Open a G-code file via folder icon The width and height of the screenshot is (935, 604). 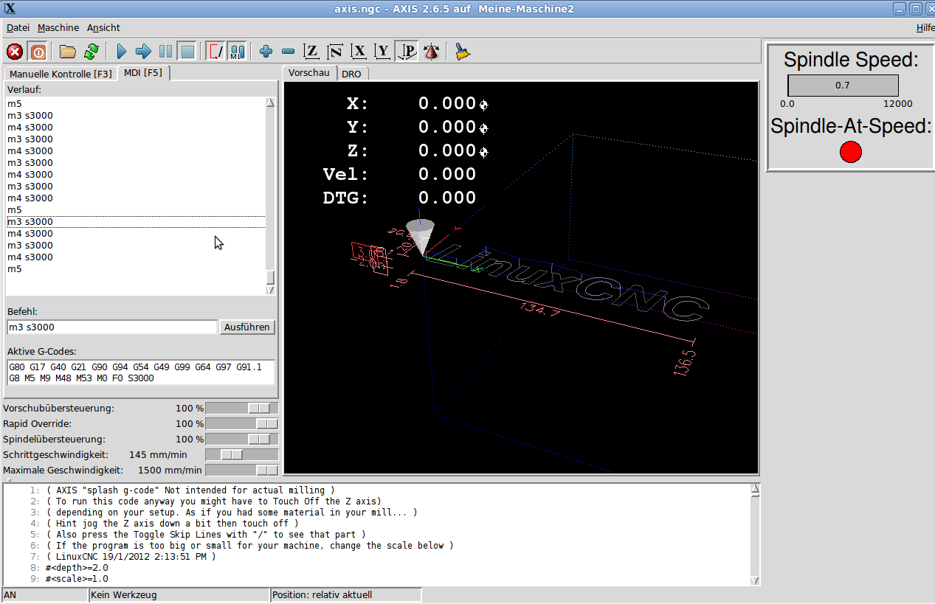68,52
